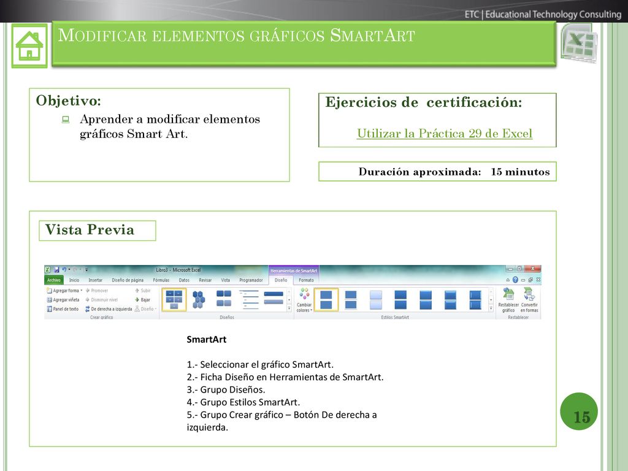This screenshot has height=471, width=628.
Task: Switch to the SmartArt Formato tab
Action: tap(306, 280)
